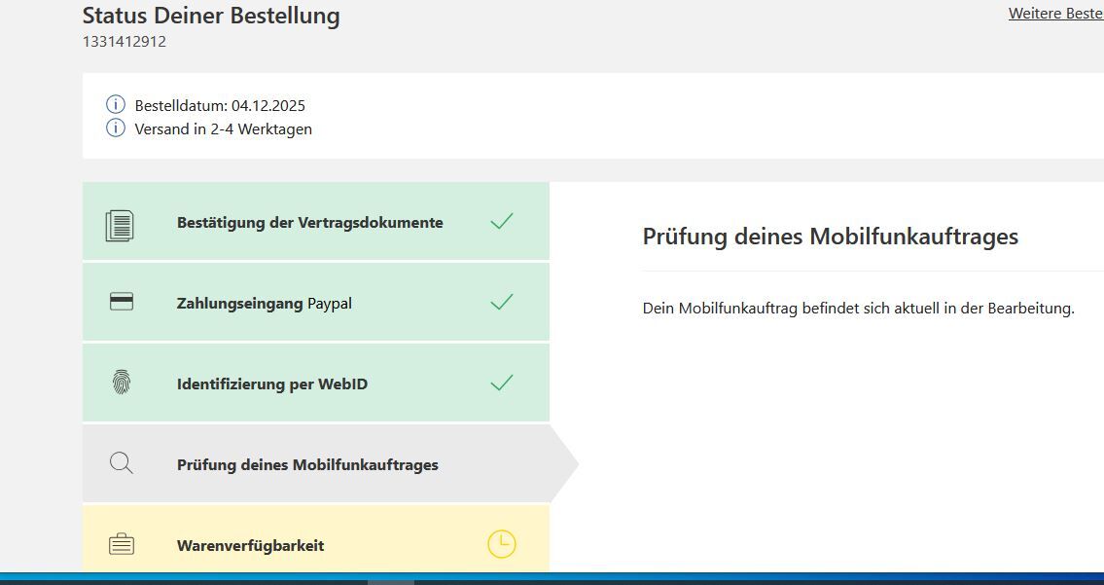Click the document icon for Vertragsdokumente
The width and height of the screenshot is (1104, 585).
click(x=120, y=225)
